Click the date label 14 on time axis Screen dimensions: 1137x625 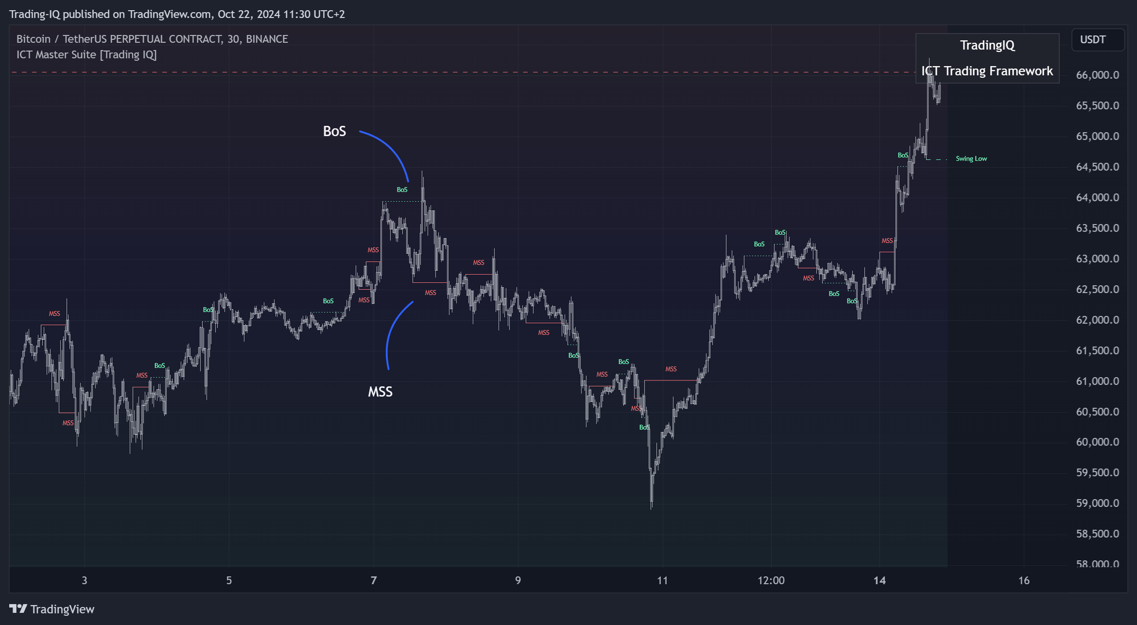(879, 580)
